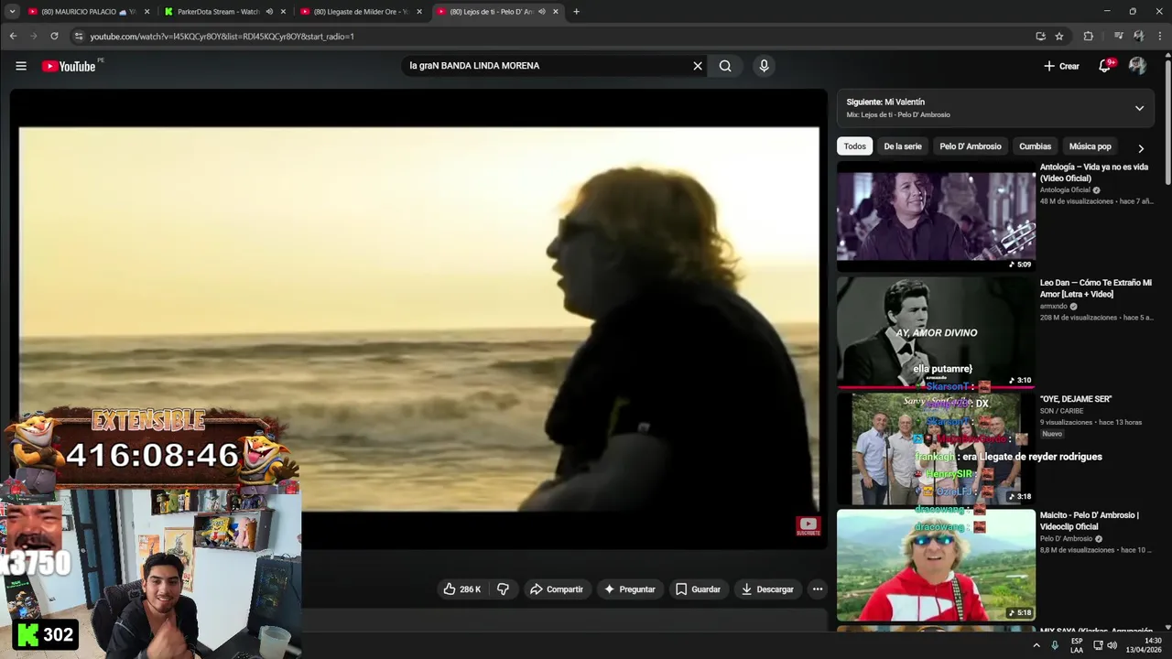Download the video with Descargar
This screenshot has height=659, width=1172.
(x=767, y=589)
